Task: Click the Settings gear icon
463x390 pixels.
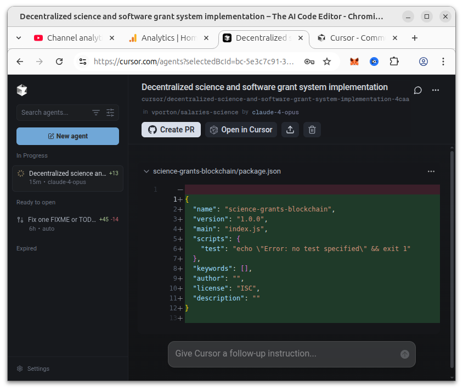Action: 20,369
